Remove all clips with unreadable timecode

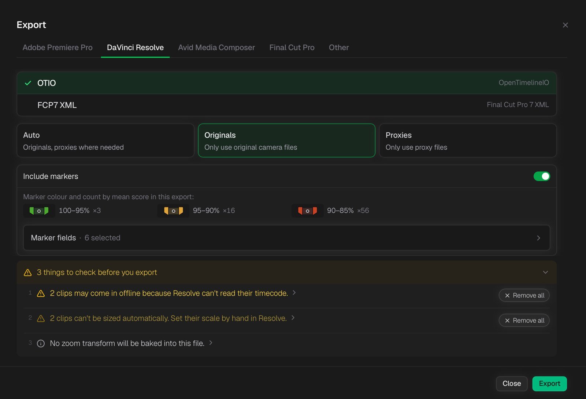(x=524, y=296)
